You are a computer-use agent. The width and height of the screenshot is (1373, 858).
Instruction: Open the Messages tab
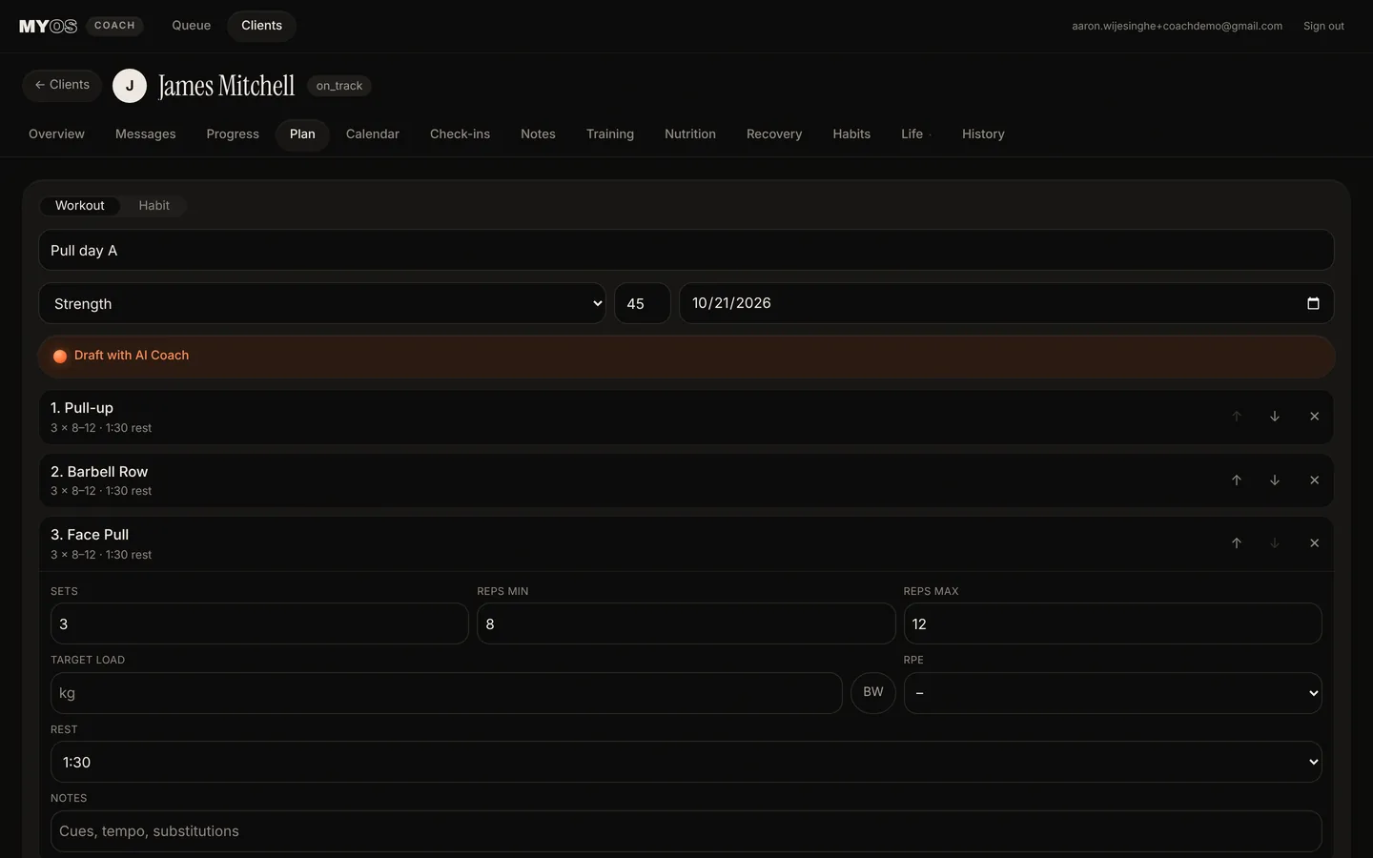pos(146,134)
